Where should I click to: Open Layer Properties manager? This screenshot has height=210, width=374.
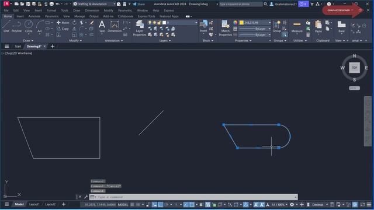point(140,28)
